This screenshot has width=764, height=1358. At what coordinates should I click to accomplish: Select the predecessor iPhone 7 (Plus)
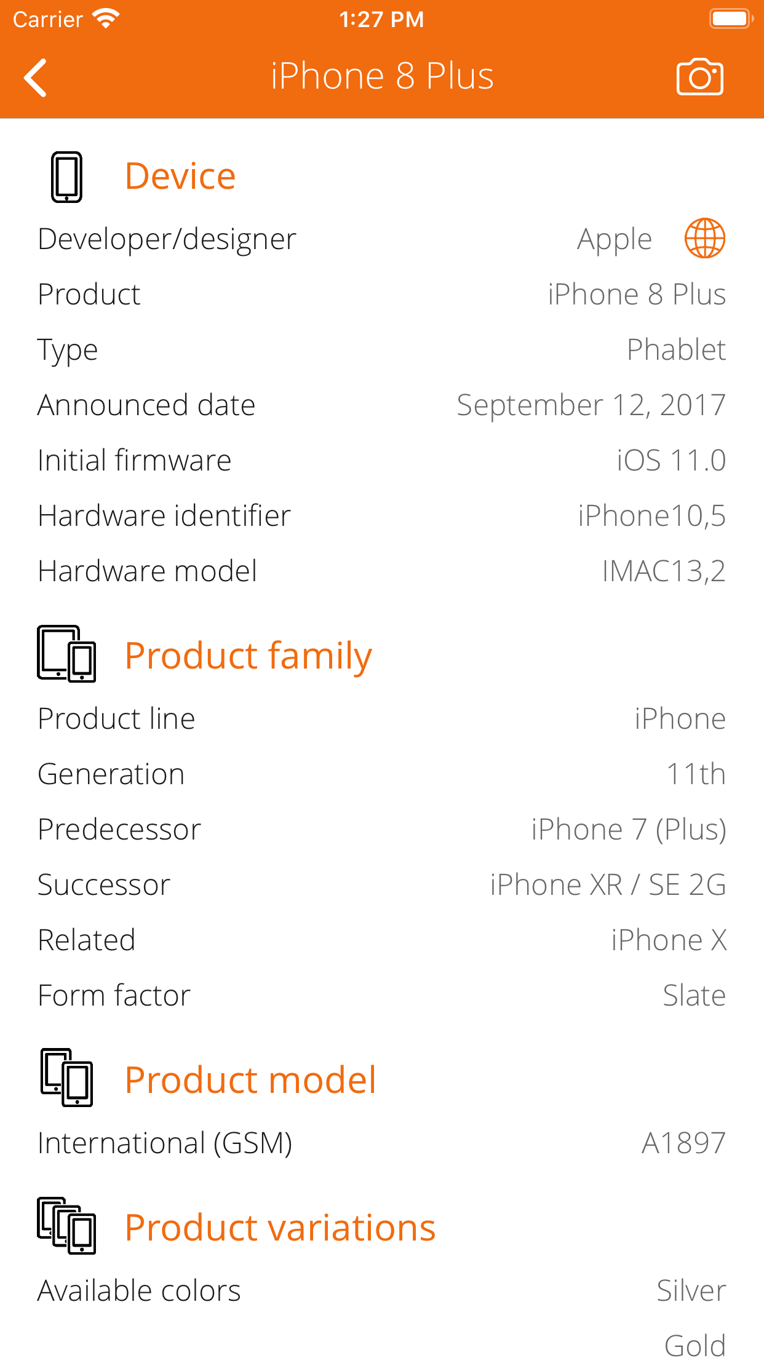point(628,828)
